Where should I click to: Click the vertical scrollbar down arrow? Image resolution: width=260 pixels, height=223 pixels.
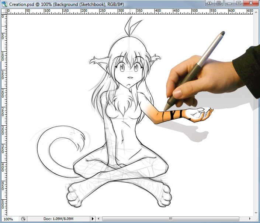256,213
